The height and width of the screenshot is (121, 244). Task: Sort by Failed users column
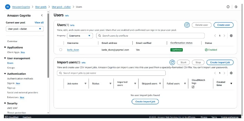(185, 84)
